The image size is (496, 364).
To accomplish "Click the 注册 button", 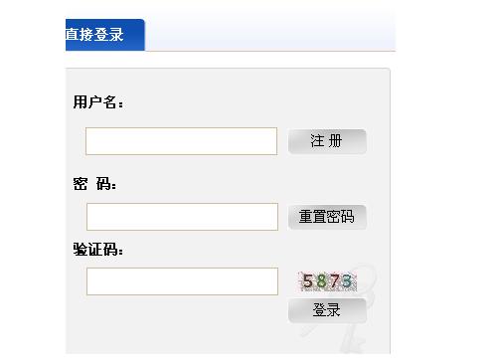I will coord(327,141).
